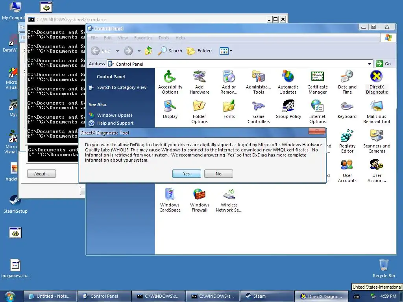Image resolution: width=403 pixels, height=302 pixels.
Task: Close the DirectX Diagnostic Tool dialog
Action: point(317,131)
